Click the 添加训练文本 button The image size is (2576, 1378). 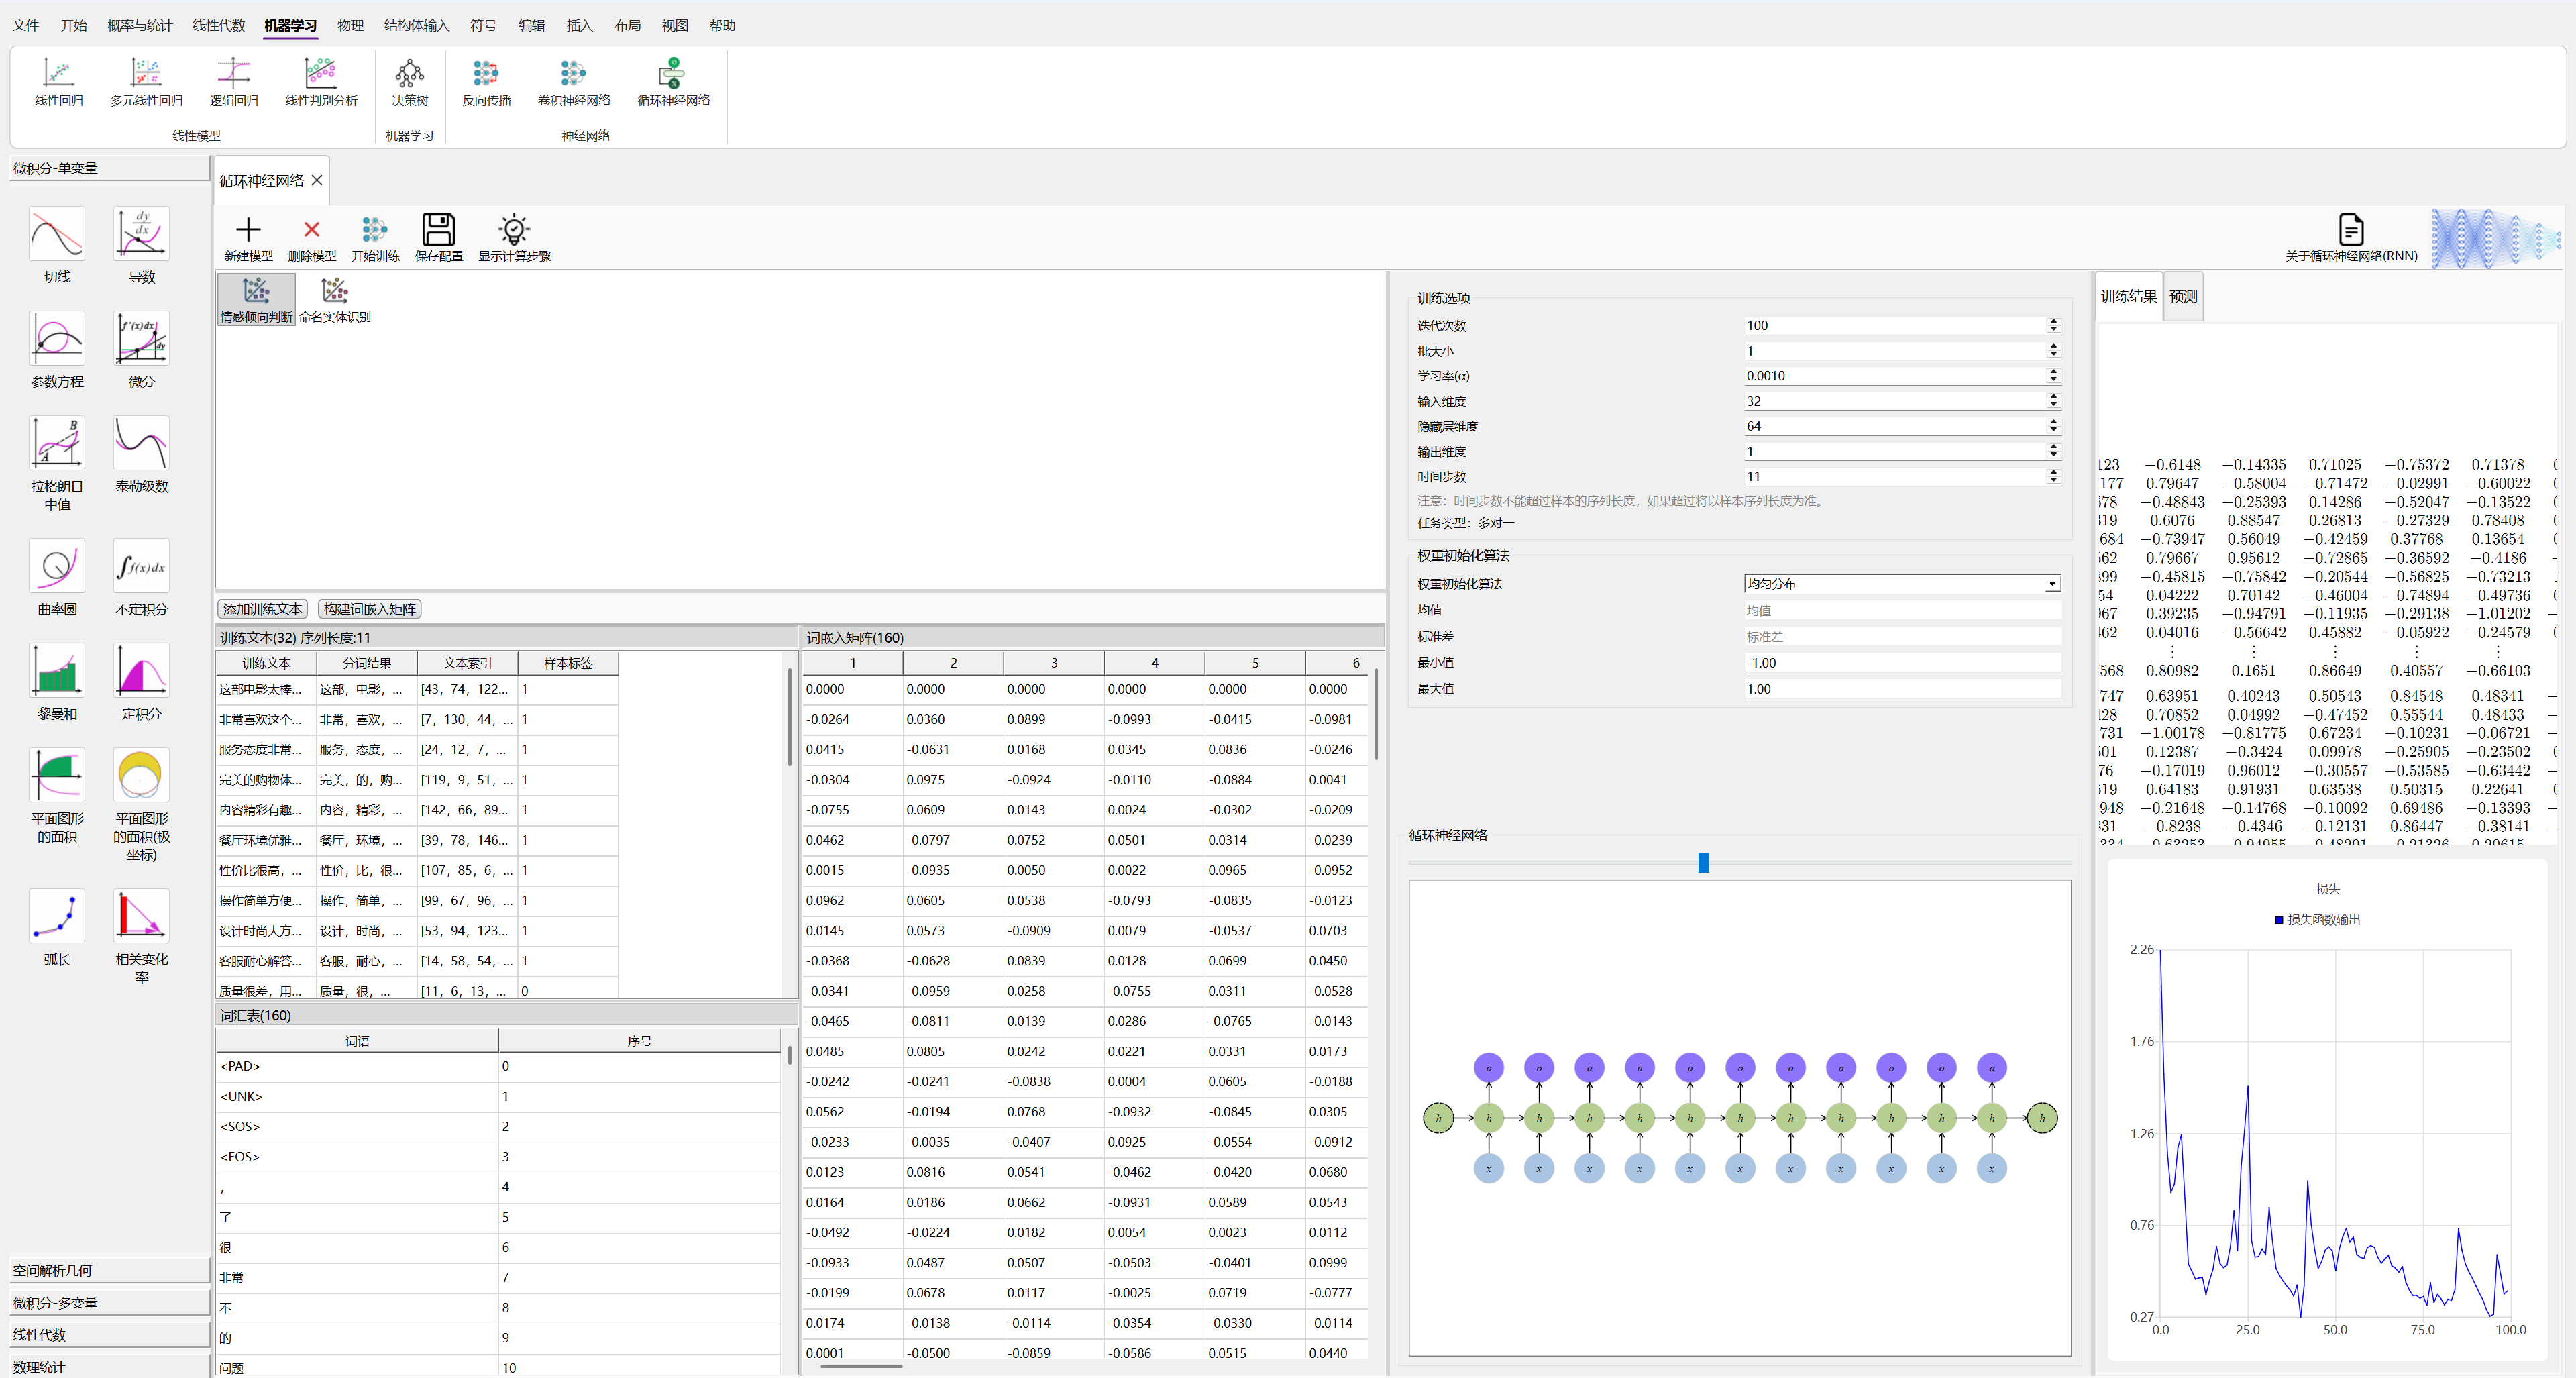(262, 609)
